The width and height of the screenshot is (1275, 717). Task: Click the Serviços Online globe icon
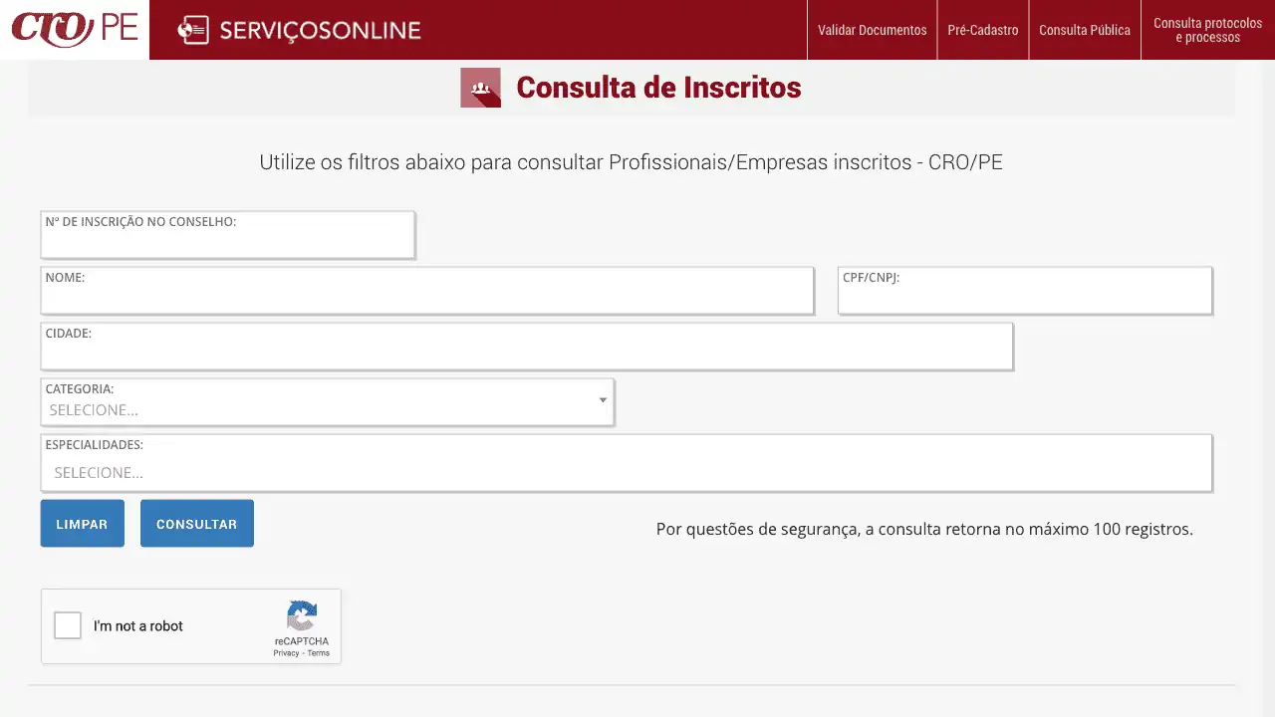192,31
